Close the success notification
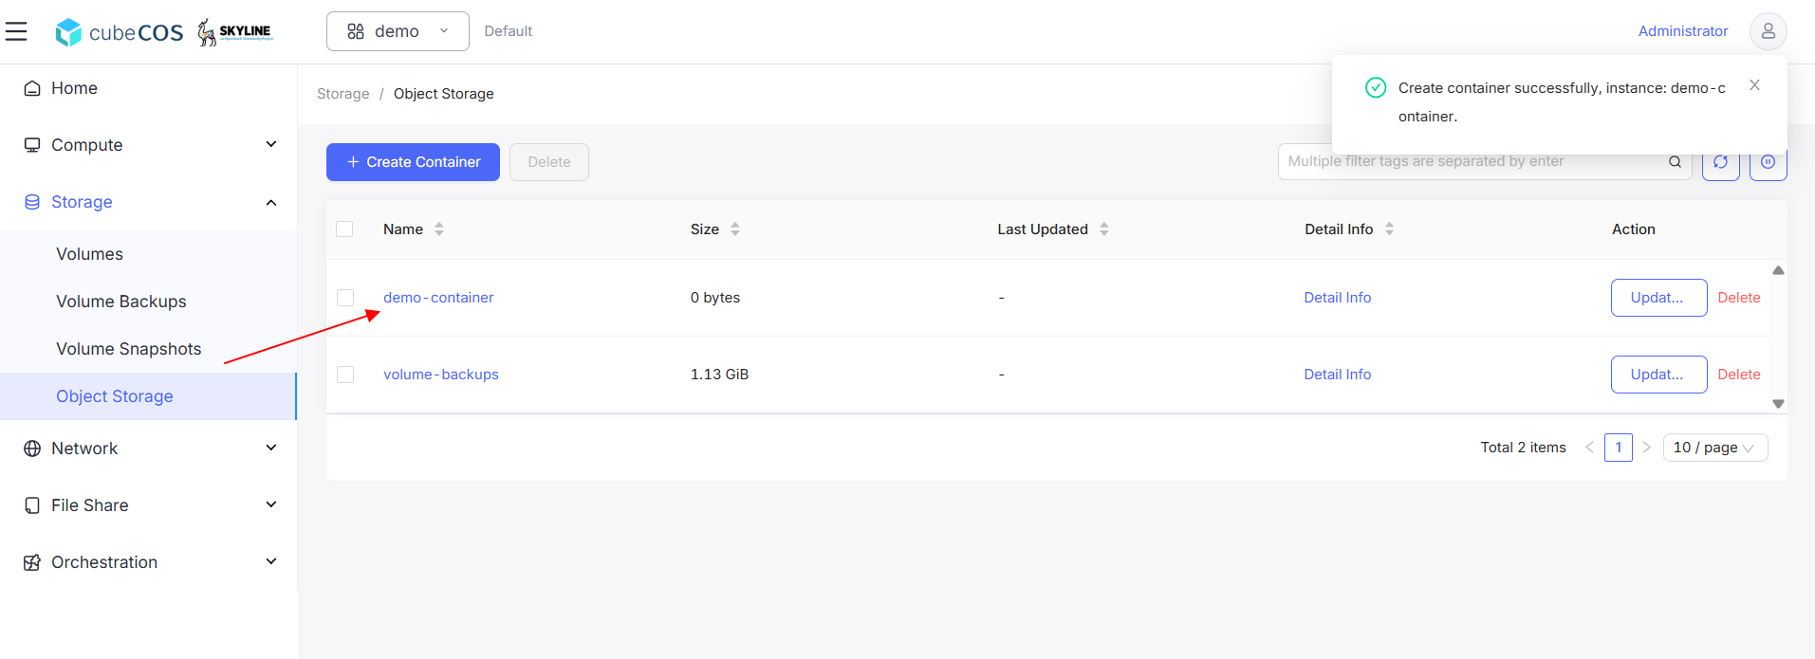1815x659 pixels. [1754, 85]
